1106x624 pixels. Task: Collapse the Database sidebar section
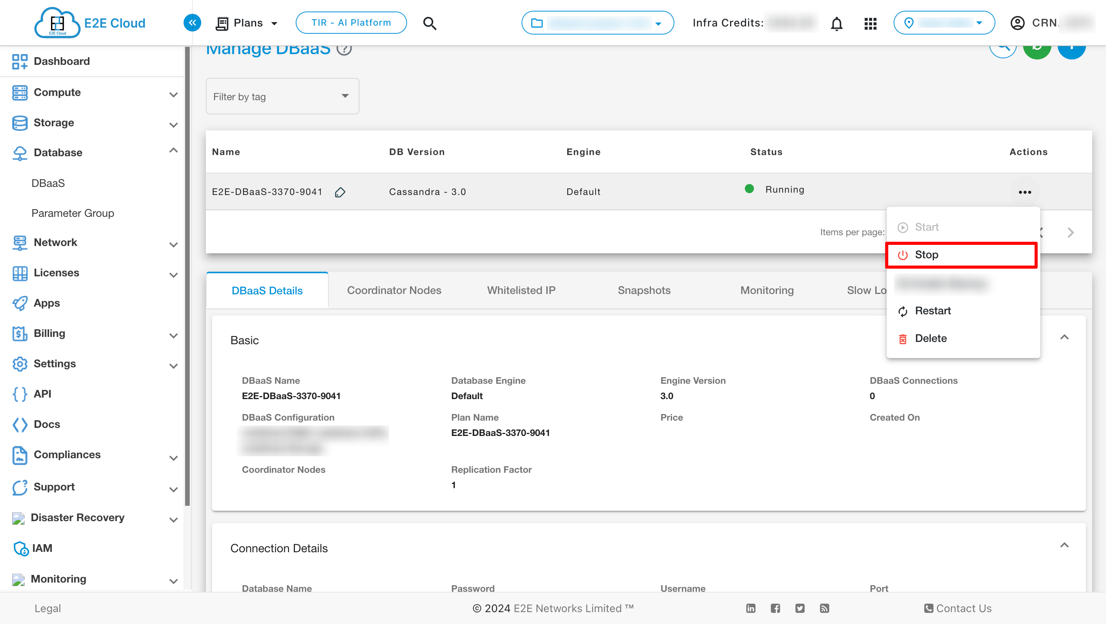point(174,151)
